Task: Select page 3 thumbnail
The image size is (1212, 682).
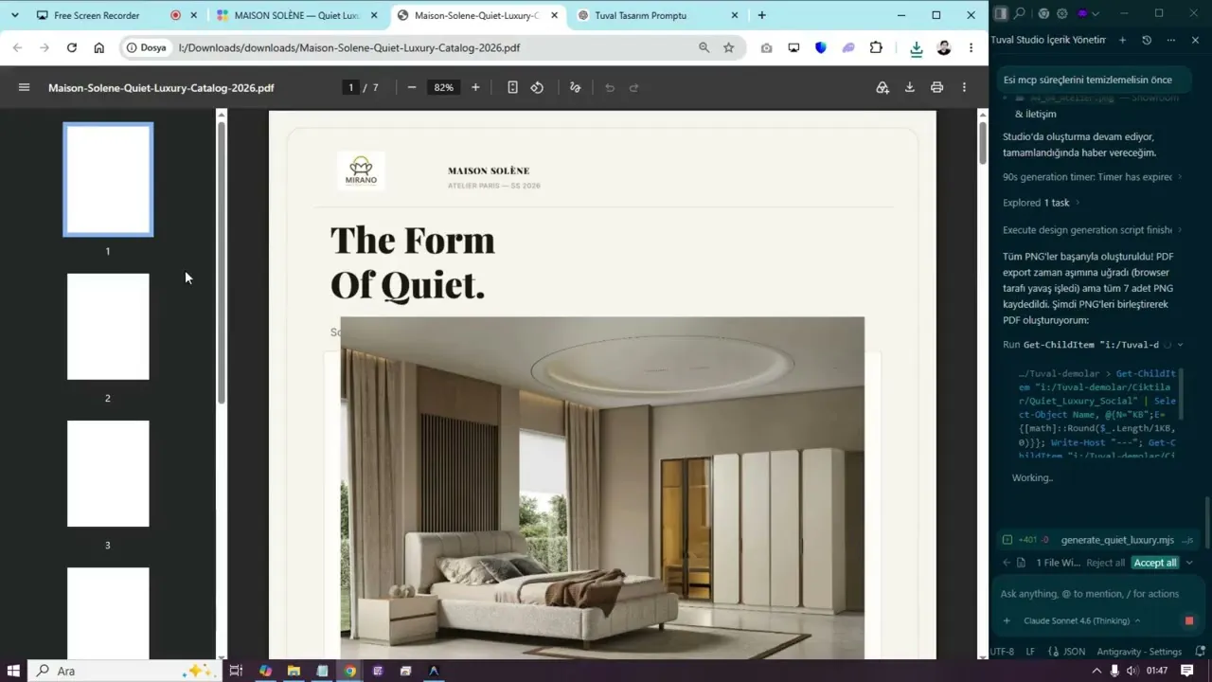Action: click(x=108, y=474)
